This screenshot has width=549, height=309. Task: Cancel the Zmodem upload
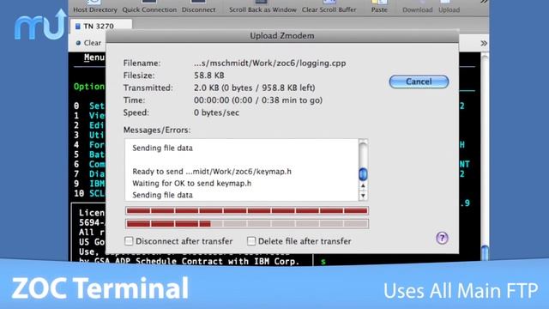tap(419, 82)
